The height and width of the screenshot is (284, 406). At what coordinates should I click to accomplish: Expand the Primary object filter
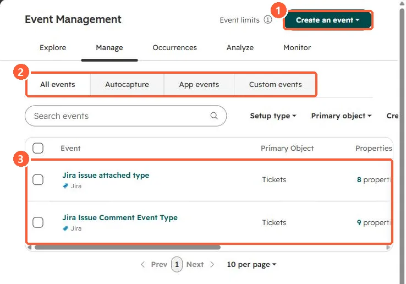341,116
